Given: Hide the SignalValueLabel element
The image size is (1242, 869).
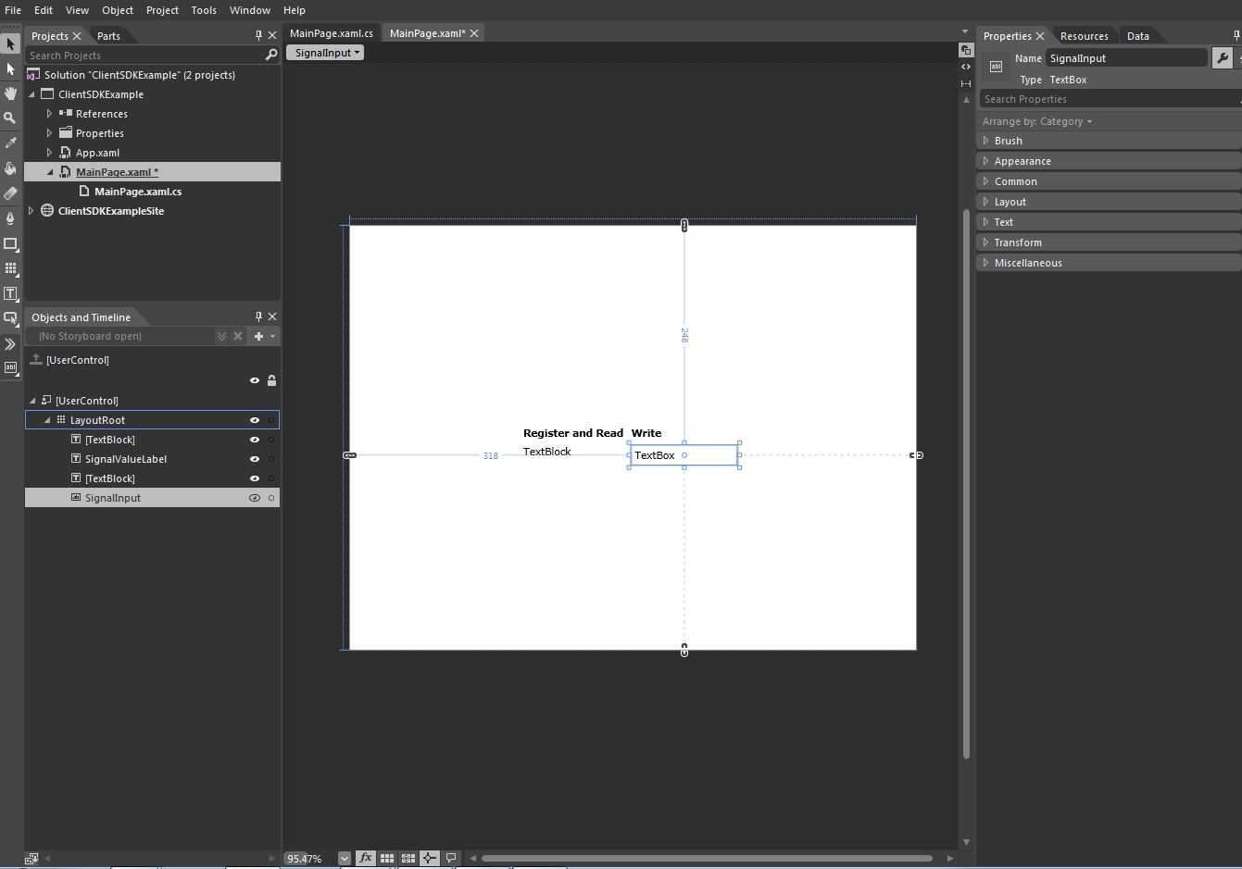Looking at the screenshot, I should point(255,459).
